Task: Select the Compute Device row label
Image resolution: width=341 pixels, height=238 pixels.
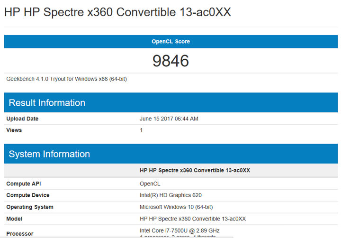Action: pos(28,195)
